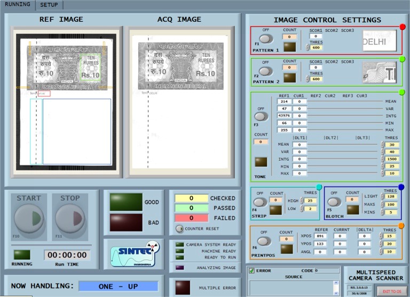Viewport: 410px width, 297px height.
Task: Click the BLOTCH brown indicator lamp
Action: point(353,210)
